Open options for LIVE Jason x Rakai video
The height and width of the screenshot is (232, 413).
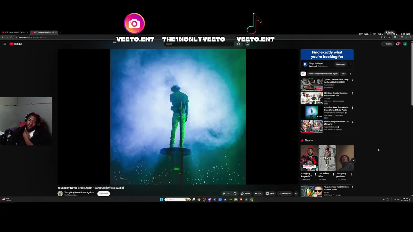[352, 80]
